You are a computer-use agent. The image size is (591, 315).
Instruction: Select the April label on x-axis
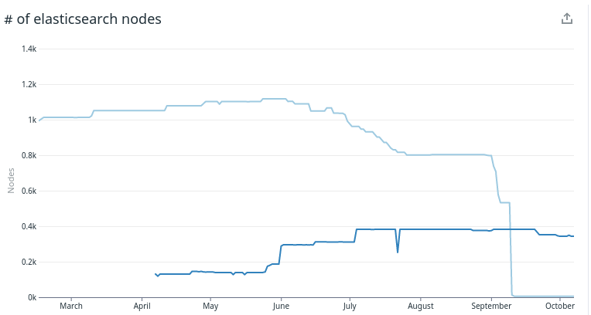[x=142, y=306]
